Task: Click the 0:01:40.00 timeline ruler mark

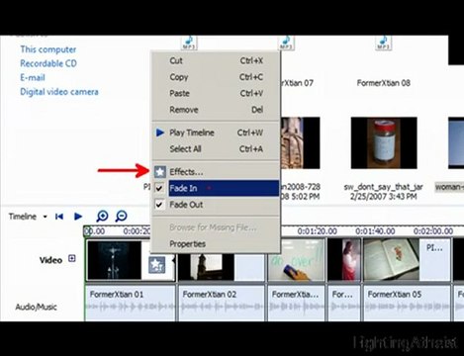Action: [x=375, y=231]
